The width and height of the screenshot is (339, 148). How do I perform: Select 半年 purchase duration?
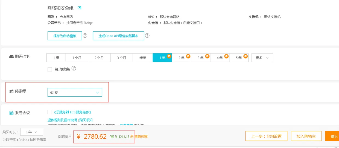pos(143,58)
